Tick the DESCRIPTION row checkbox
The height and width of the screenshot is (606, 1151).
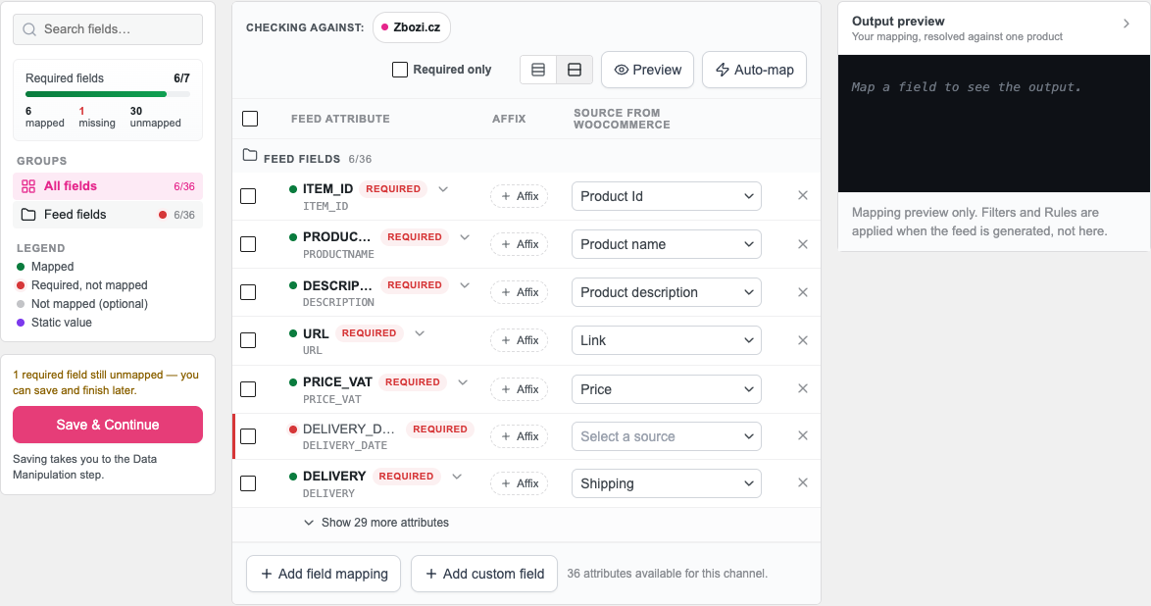tap(249, 292)
